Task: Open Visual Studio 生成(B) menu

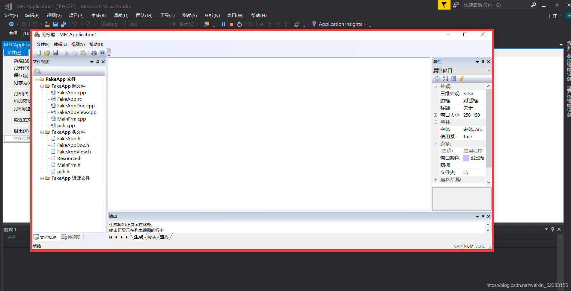Action: (98, 16)
